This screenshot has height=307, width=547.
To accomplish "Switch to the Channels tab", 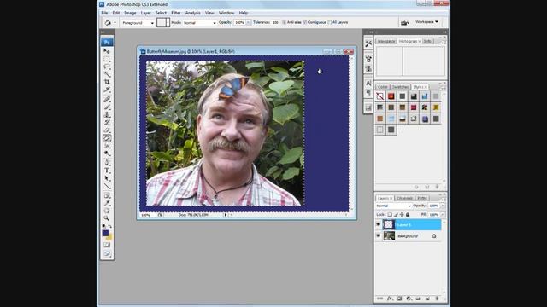I will pos(404,198).
